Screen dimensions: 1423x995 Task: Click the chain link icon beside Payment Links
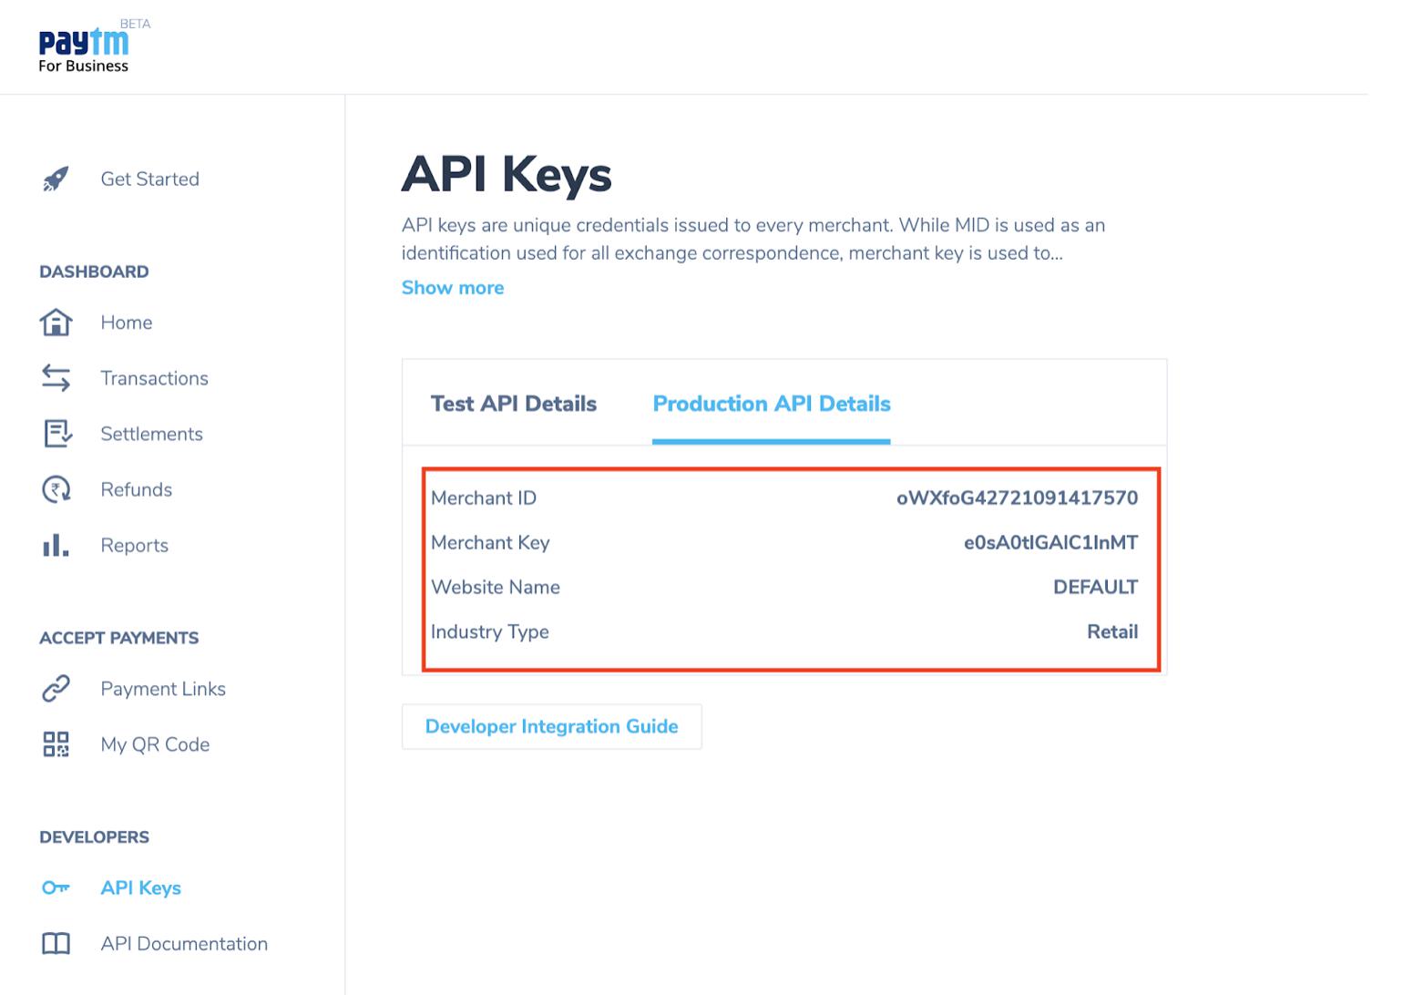coord(56,689)
